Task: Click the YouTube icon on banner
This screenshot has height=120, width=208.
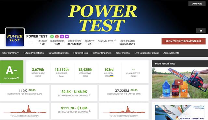Action: point(201,31)
